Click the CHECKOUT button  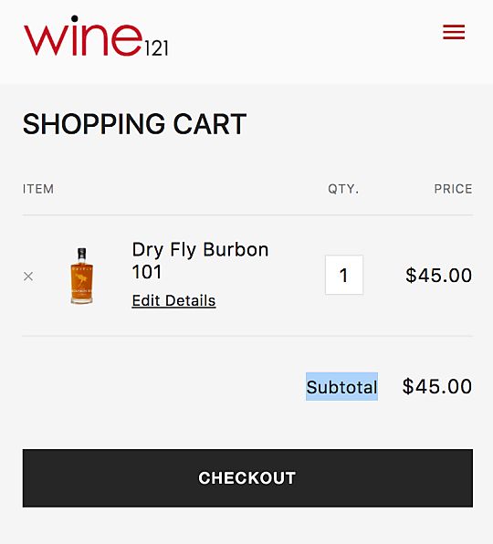coord(247,478)
